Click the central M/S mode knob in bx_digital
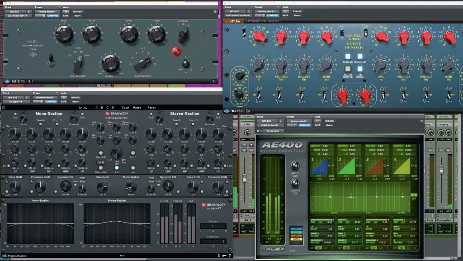 click(x=117, y=153)
